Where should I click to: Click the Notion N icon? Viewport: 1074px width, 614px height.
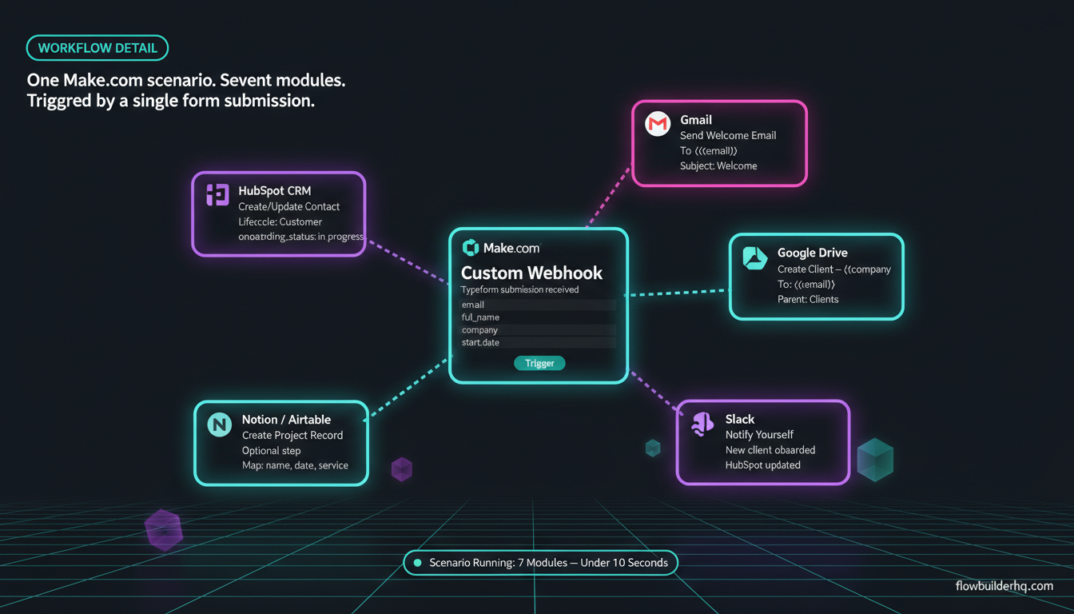[219, 425]
